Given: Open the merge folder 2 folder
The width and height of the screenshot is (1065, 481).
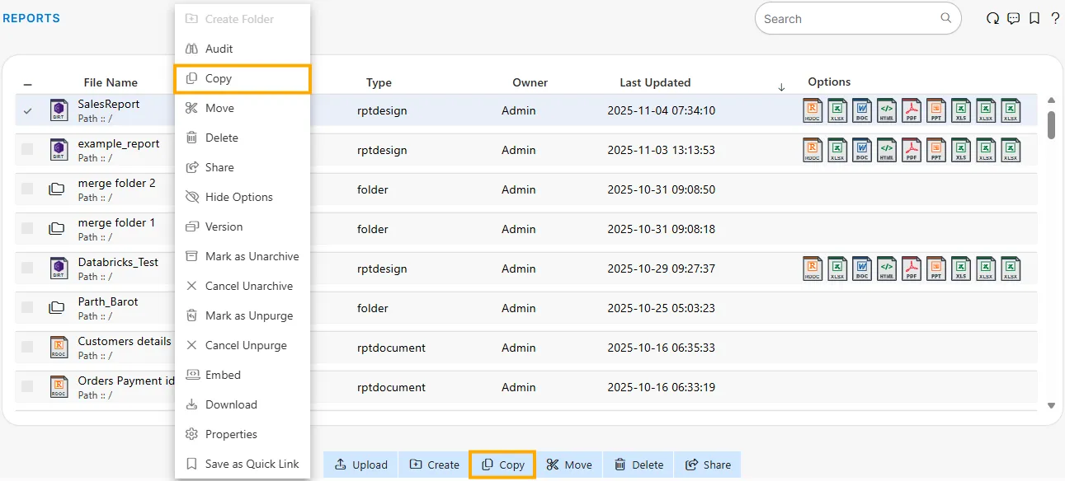Looking at the screenshot, I should click(x=116, y=183).
